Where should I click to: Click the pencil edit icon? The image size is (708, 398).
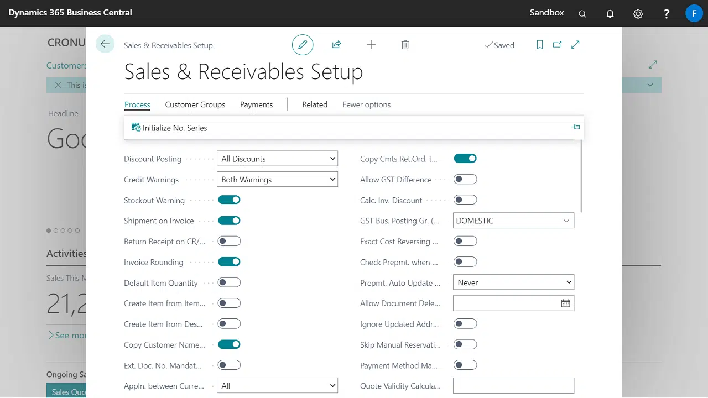pos(303,45)
